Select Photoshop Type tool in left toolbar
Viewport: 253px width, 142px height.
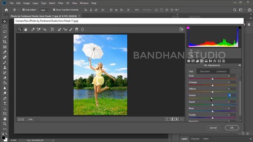pos(5,103)
